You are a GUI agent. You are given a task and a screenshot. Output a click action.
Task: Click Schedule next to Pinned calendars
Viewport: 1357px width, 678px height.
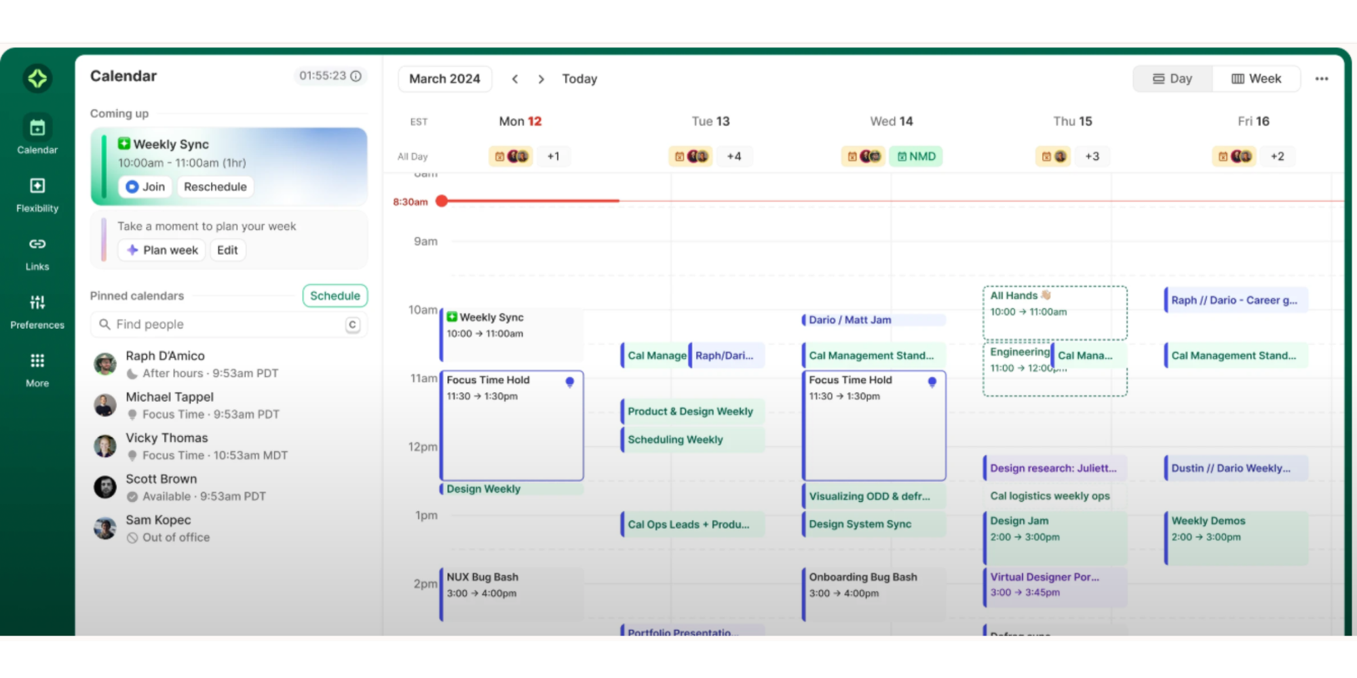[335, 296]
